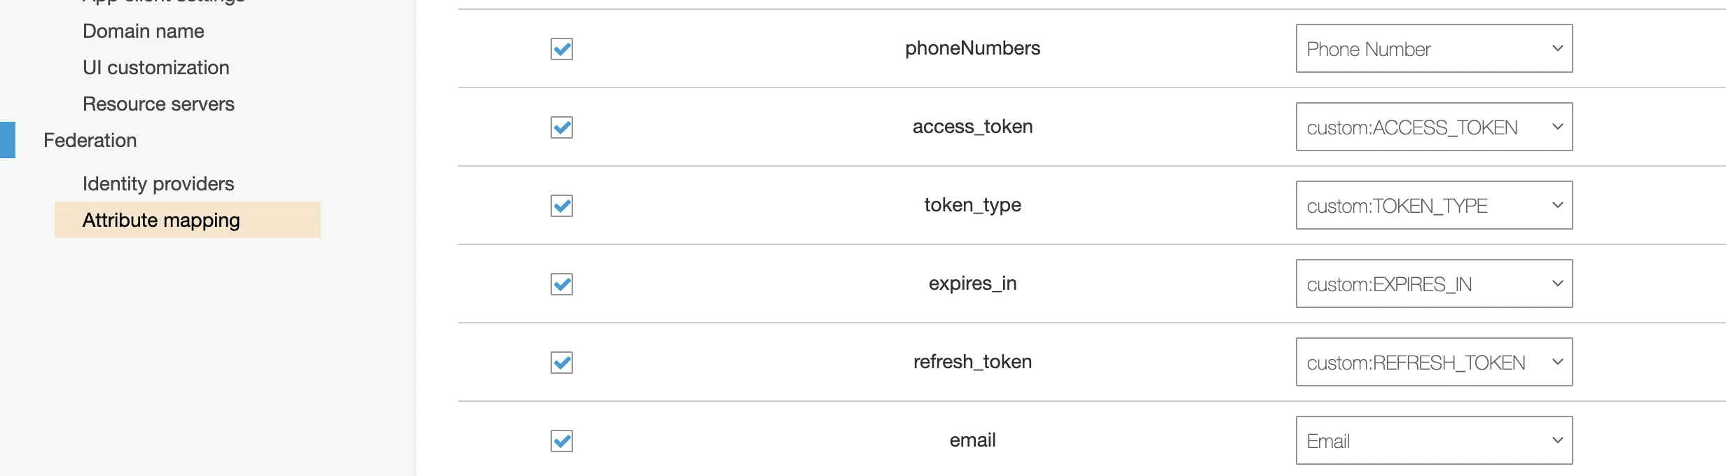
Task: Uncheck the access_token attribute checkbox
Action: point(562,127)
